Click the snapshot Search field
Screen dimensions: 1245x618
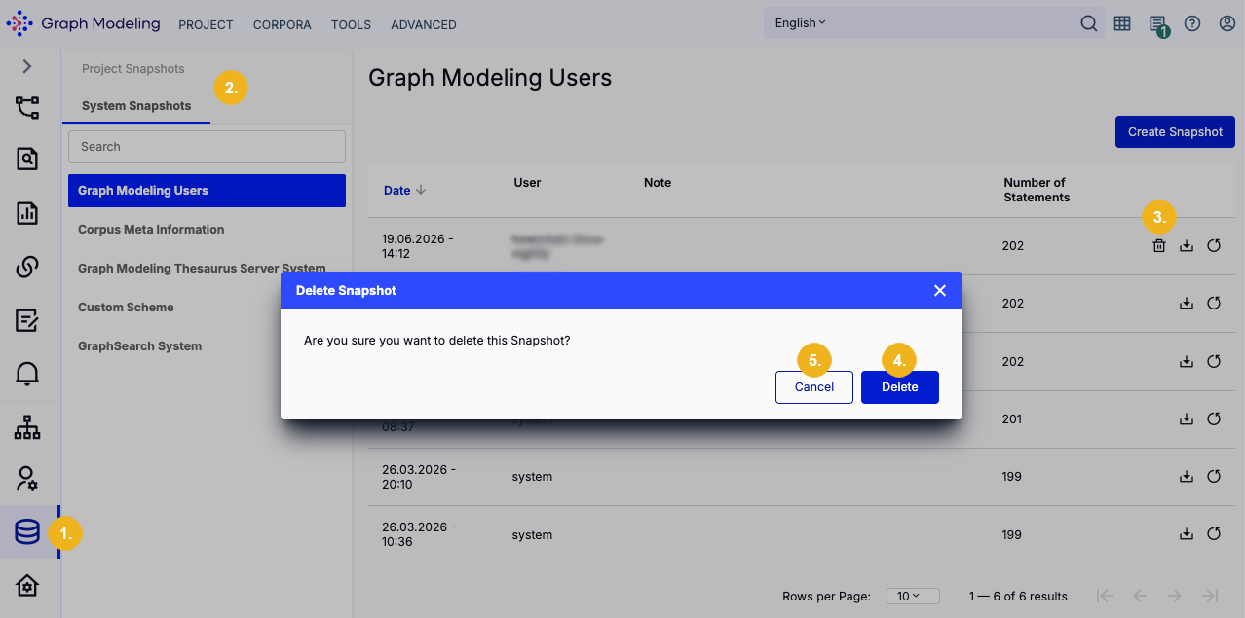tap(207, 146)
